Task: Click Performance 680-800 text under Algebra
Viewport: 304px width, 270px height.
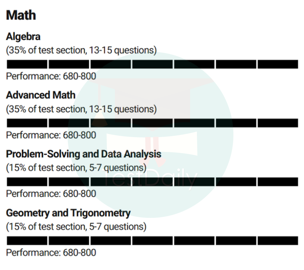Action: tap(51, 76)
